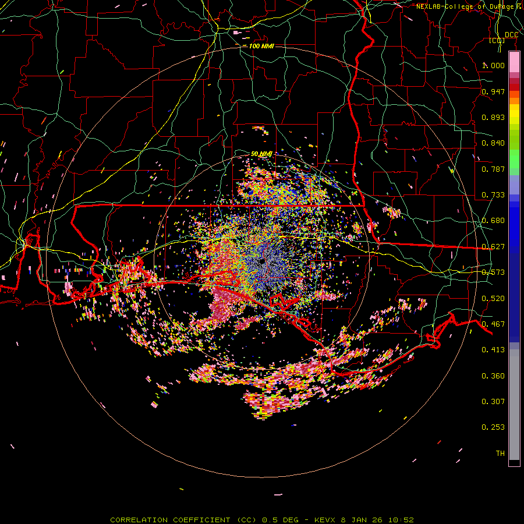Click the 0.680 legend value

coord(493,221)
